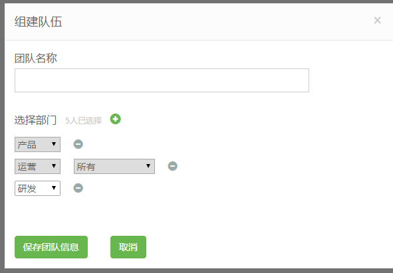
Task: Click the 组建队伍 dialog title
Action: [38, 21]
